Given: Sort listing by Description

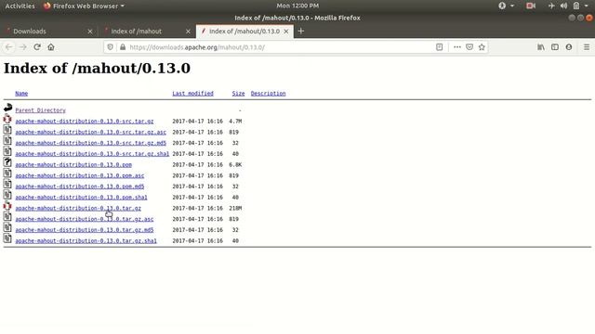Looking at the screenshot, I should tap(268, 93).
